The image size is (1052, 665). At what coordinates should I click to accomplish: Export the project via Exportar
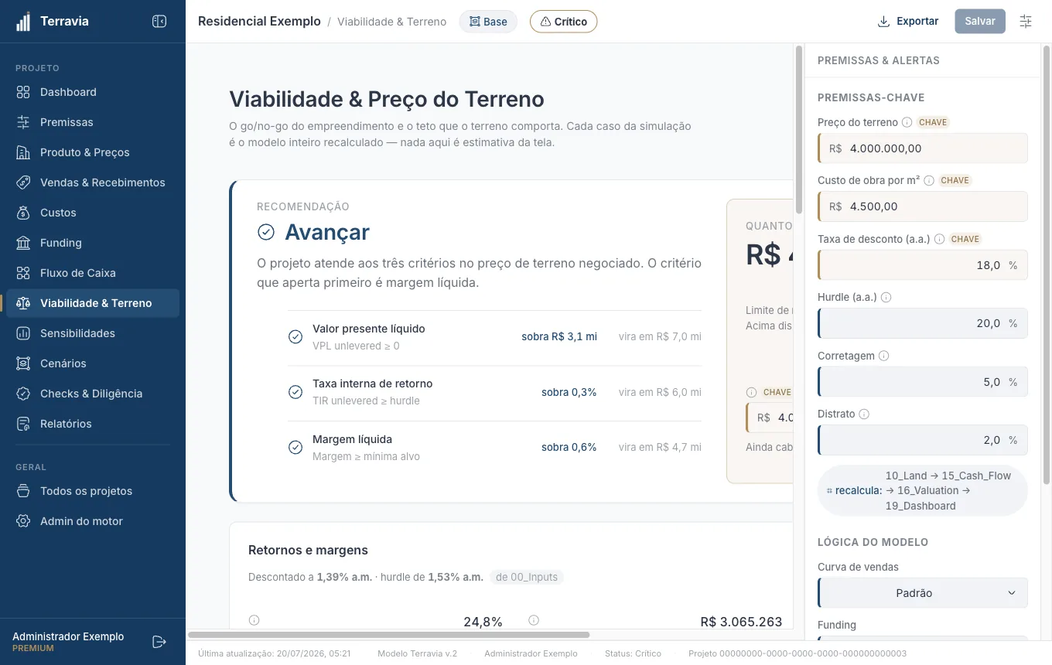[x=908, y=22]
